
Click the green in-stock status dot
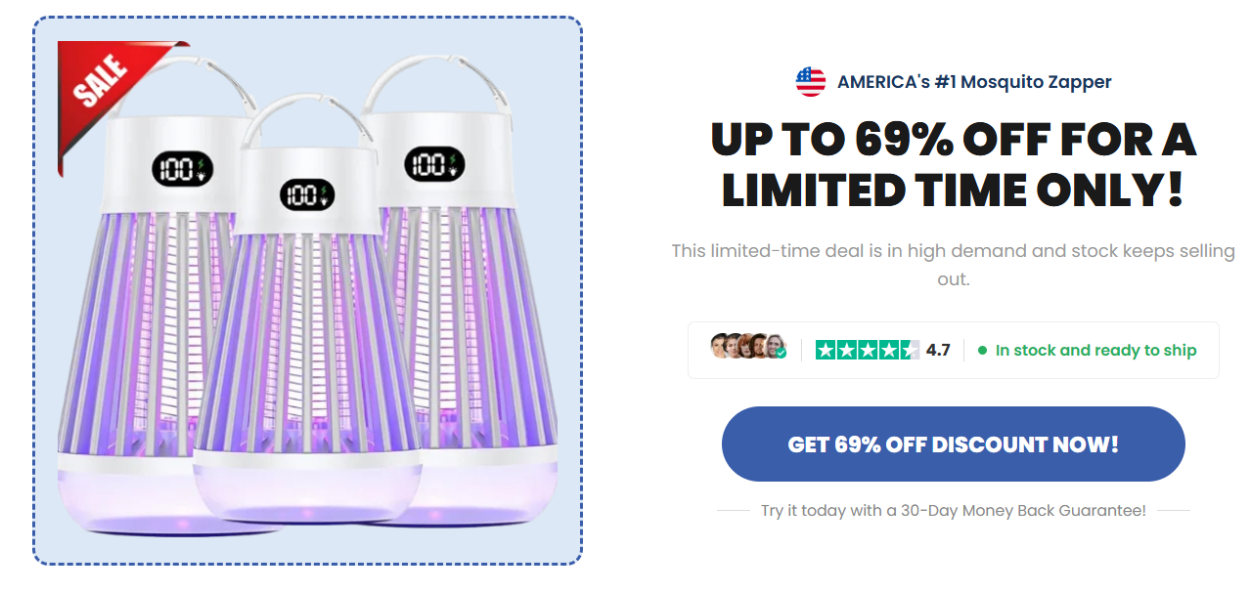click(x=982, y=351)
